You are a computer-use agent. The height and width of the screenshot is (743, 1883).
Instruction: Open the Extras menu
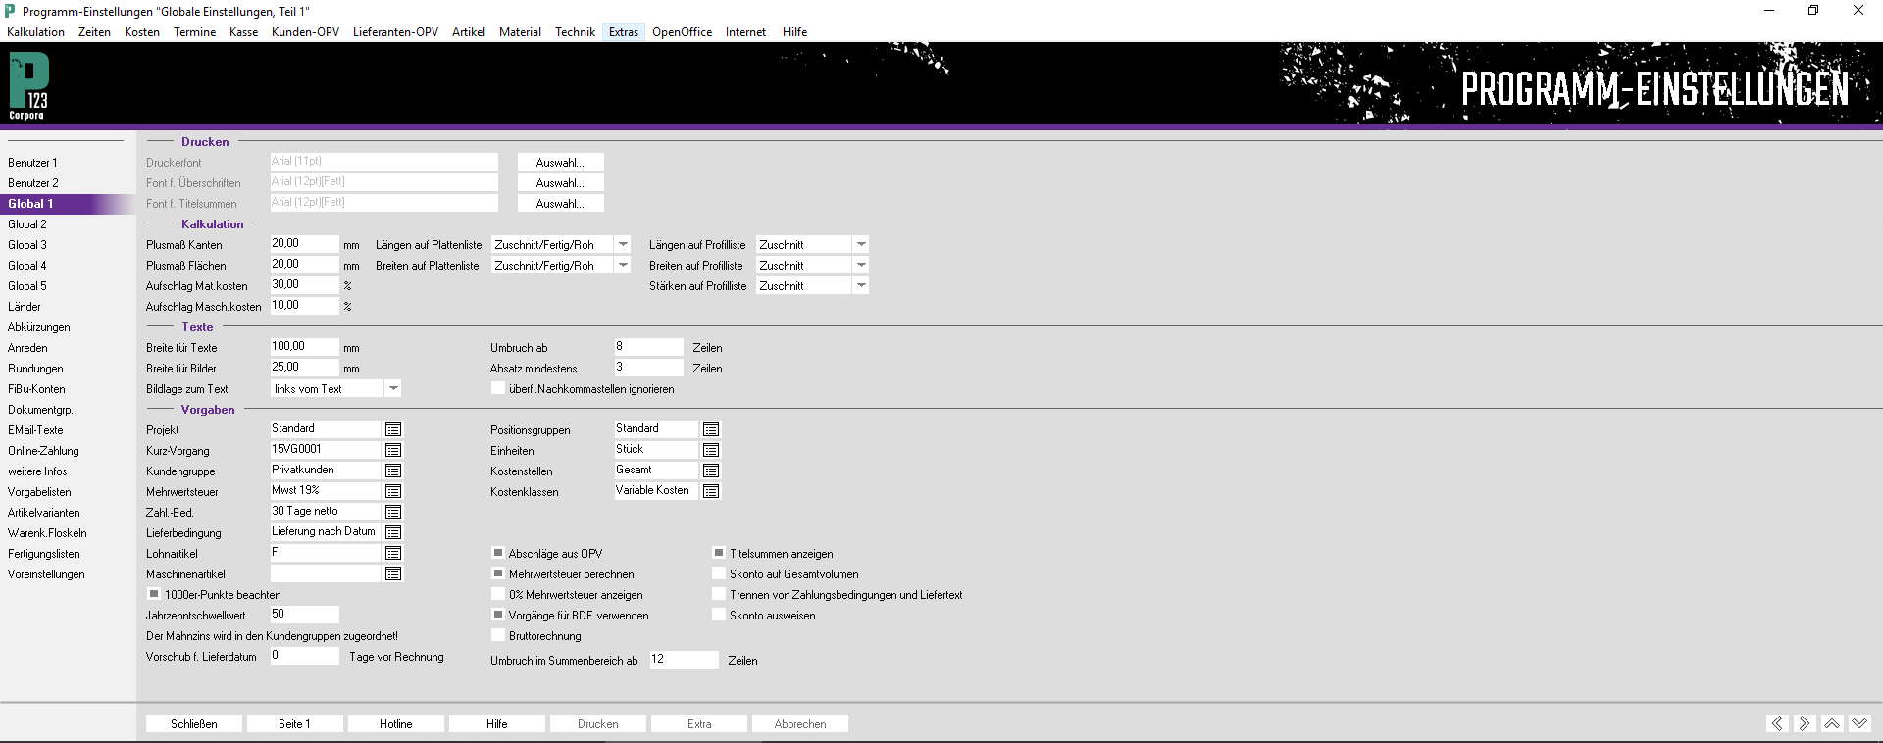point(624,32)
